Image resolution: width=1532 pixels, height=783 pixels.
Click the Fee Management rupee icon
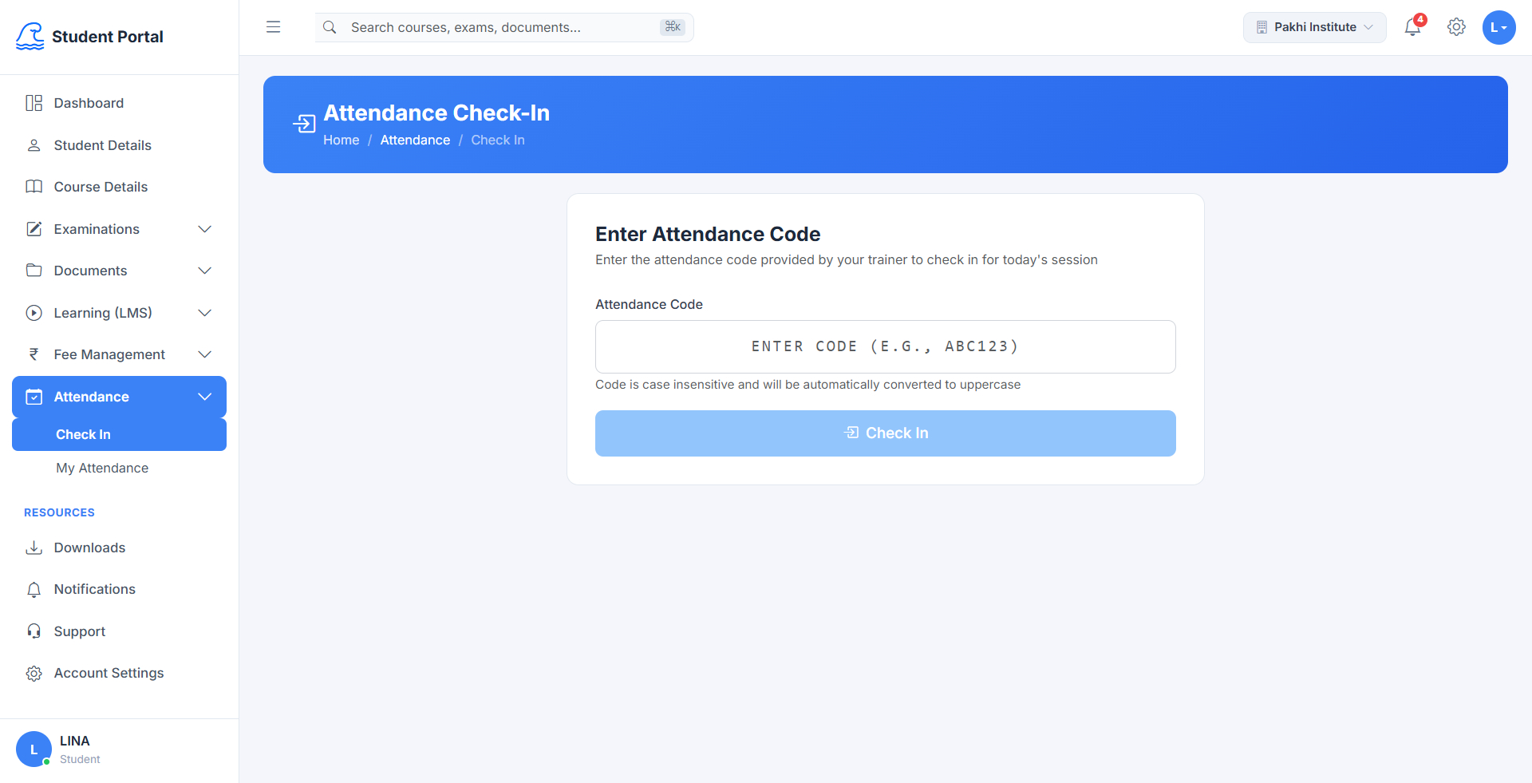(34, 354)
